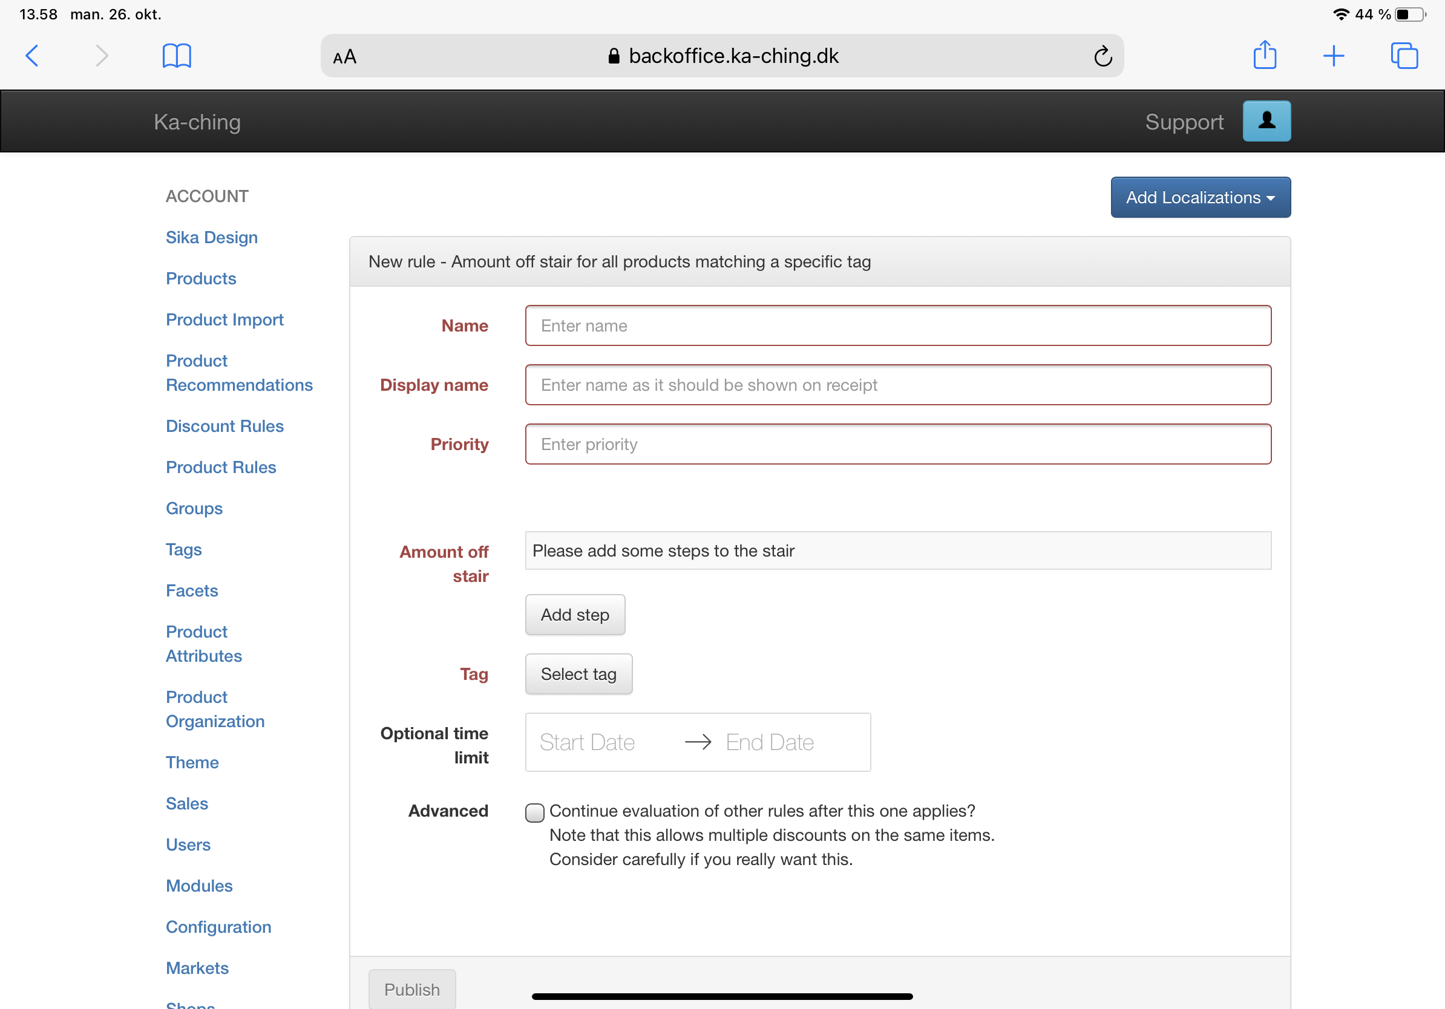1445x1009 pixels.
Task: Show all tabs overview icon
Action: pyautogui.click(x=1404, y=56)
